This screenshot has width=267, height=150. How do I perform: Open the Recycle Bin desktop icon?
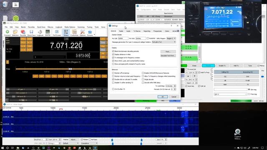[5, 5]
